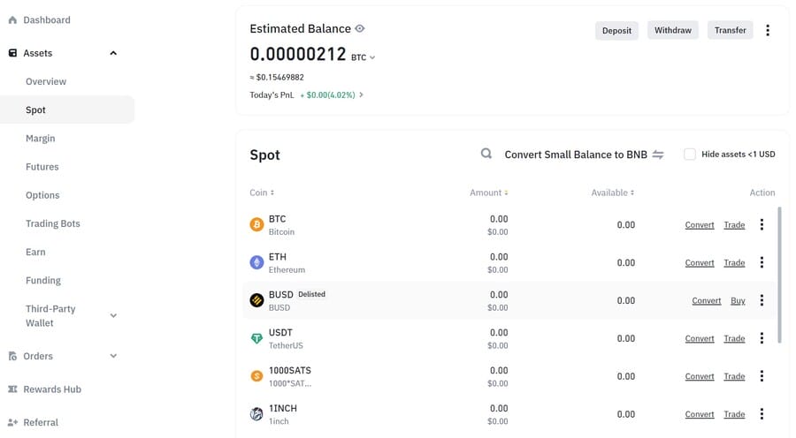This screenshot has width=796, height=438.
Task: Sort the table by Available column
Action: [x=613, y=193]
